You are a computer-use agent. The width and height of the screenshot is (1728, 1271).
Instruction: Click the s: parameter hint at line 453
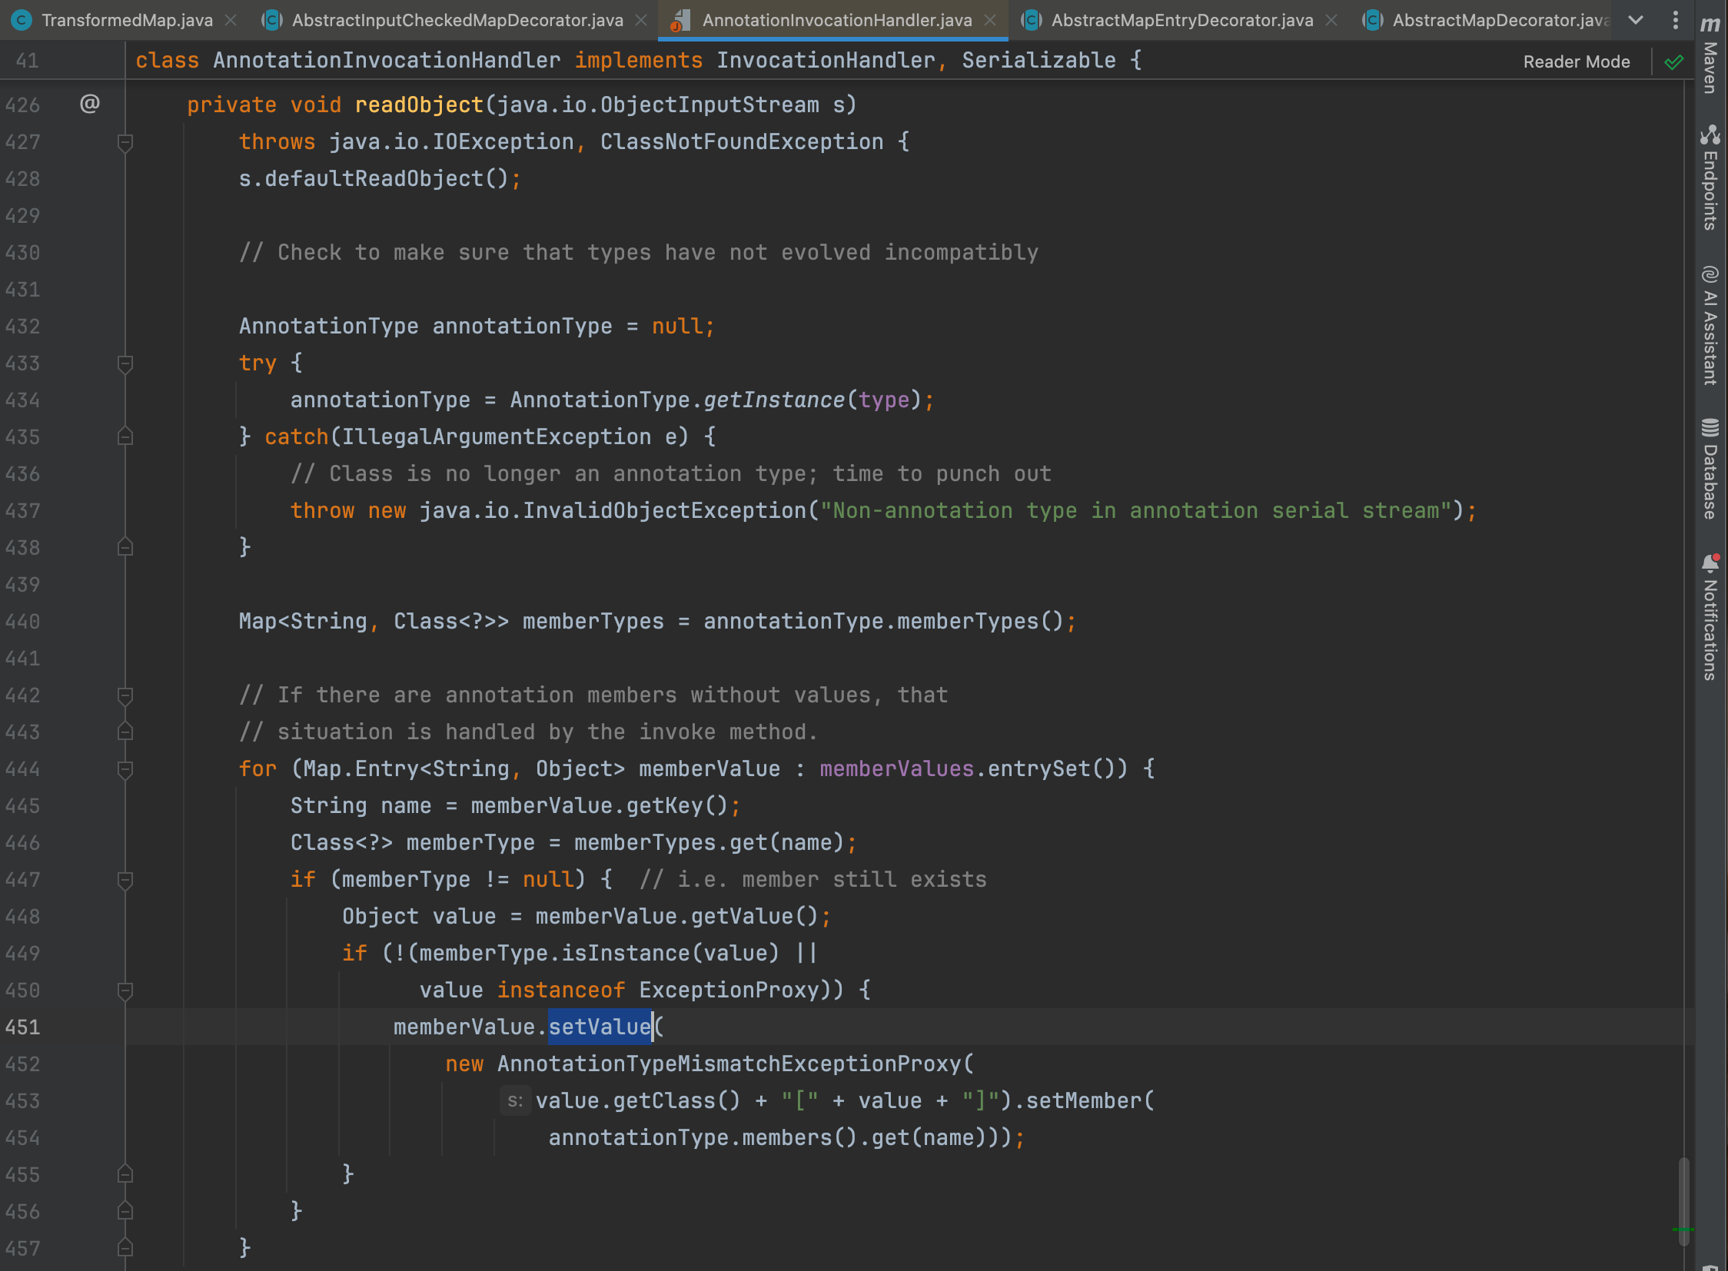514,1101
